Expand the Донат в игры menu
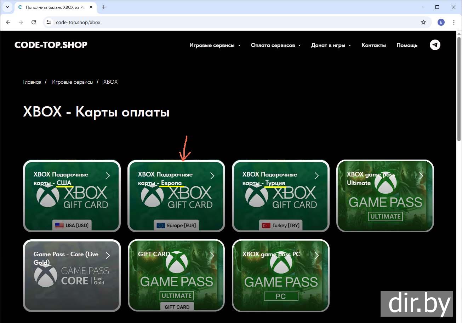This screenshot has height=323, width=462. (x=331, y=45)
